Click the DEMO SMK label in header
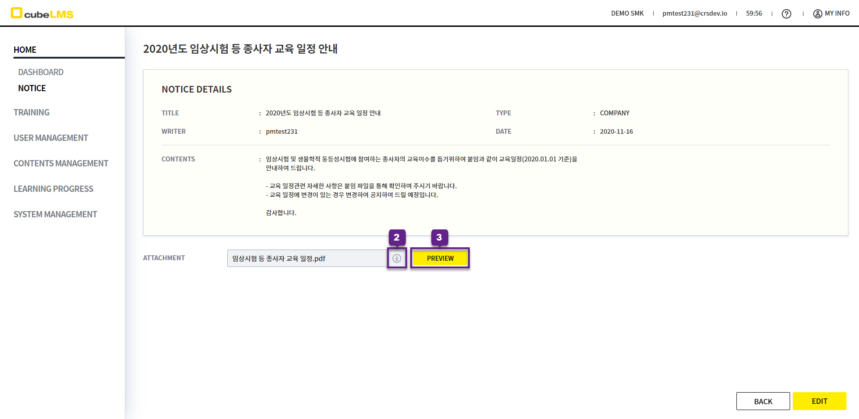 point(627,13)
